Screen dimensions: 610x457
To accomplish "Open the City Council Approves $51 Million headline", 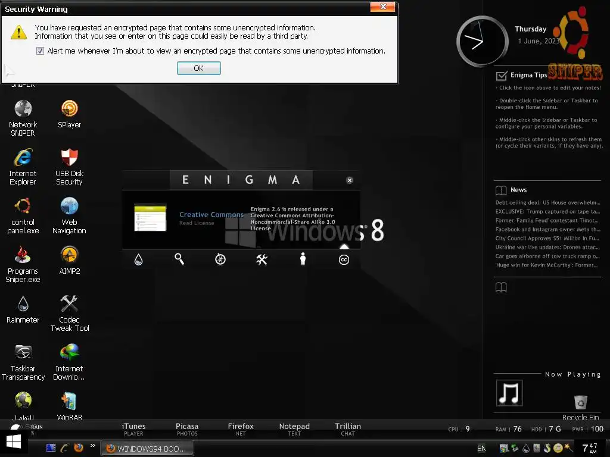I will pyautogui.click(x=548, y=238).
